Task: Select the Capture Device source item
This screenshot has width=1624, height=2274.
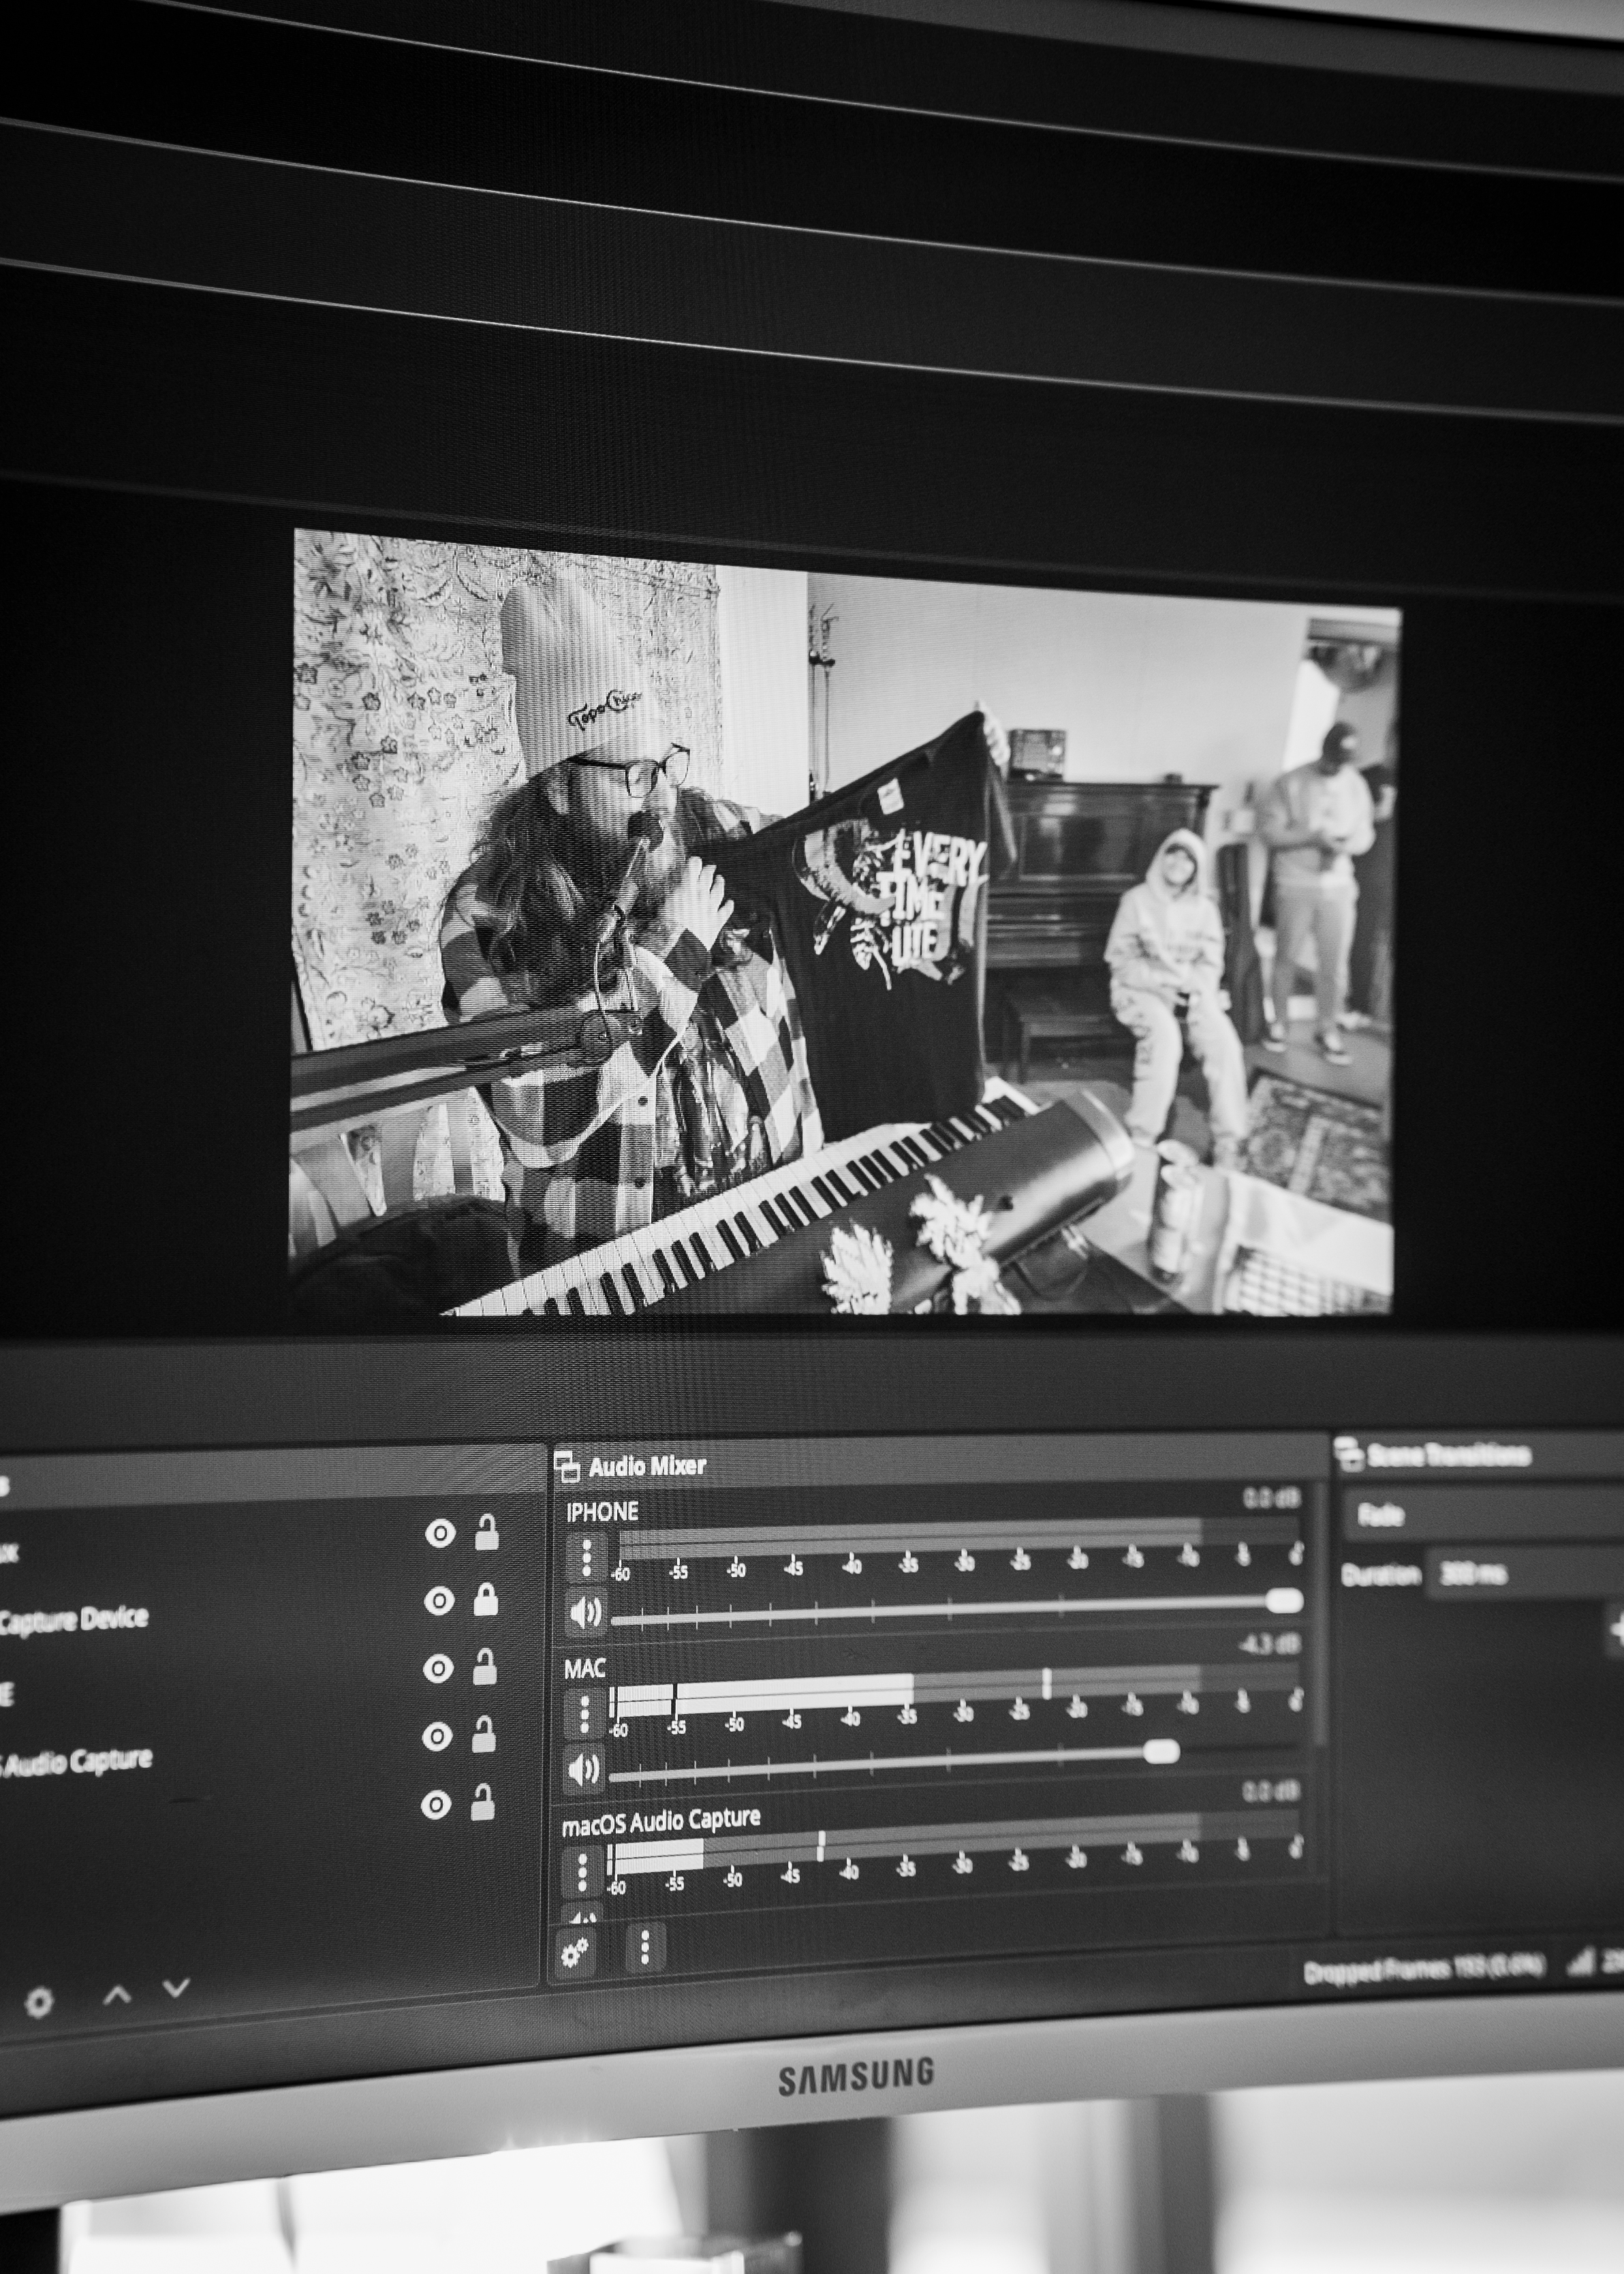Action: [x=75, y=1619]
